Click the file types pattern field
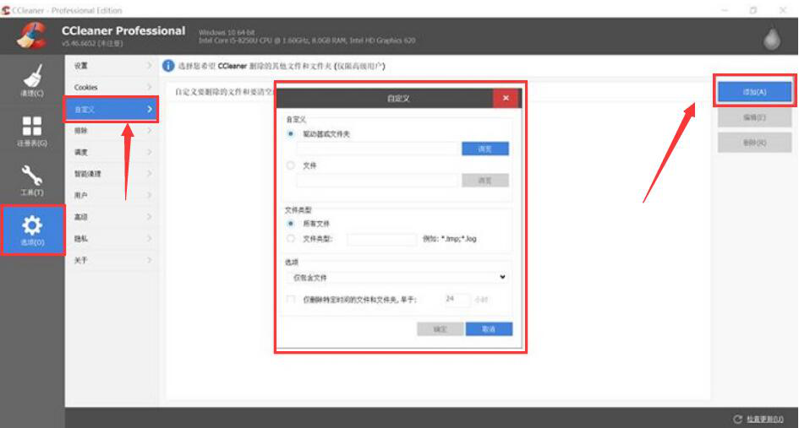Screen dimensions: 799x428 (381, 239)
